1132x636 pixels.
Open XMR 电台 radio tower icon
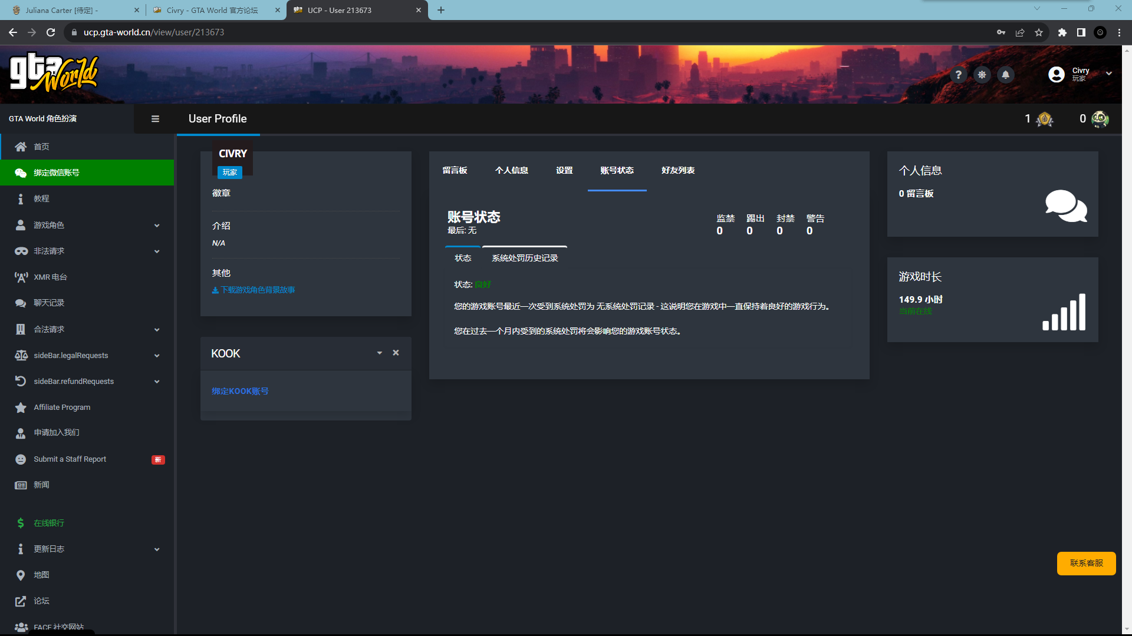tap(21, 277)
